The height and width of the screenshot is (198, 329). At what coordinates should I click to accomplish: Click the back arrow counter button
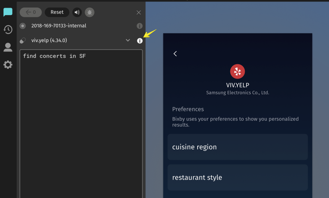pos(31,12)
